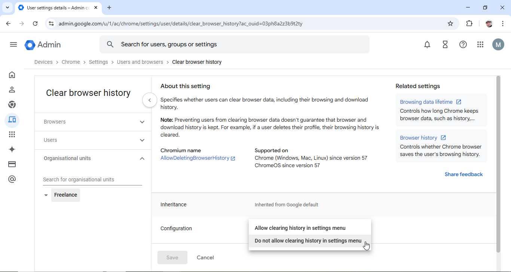The image size is (511, 272).
Task: Open the main navigation hamburger menu
Action: [x=13, y=44]
